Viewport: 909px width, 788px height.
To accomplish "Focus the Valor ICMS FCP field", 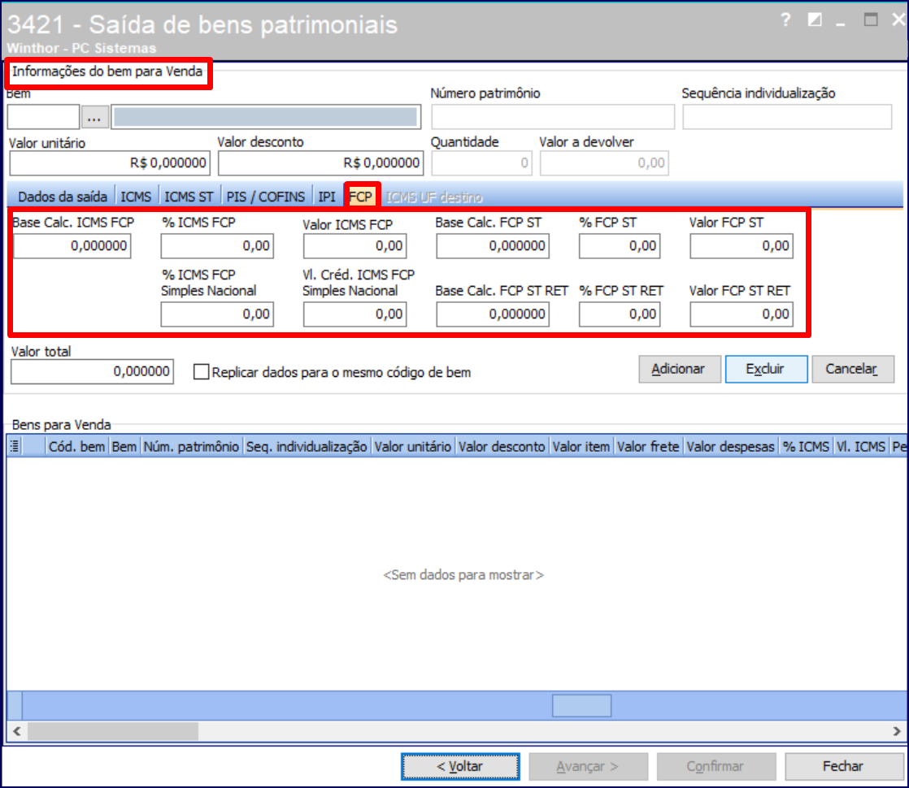I will coord(354,245).
